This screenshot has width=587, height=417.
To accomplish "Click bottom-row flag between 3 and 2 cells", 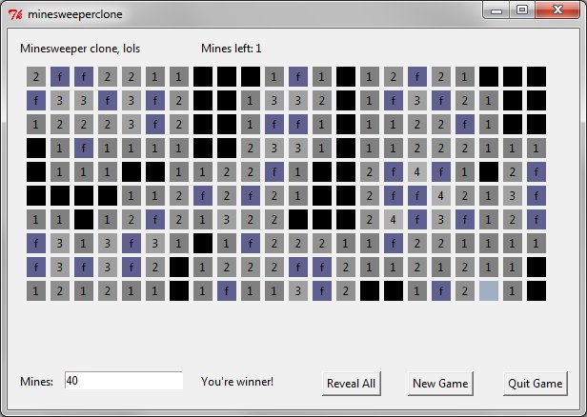I will point(321,291).
